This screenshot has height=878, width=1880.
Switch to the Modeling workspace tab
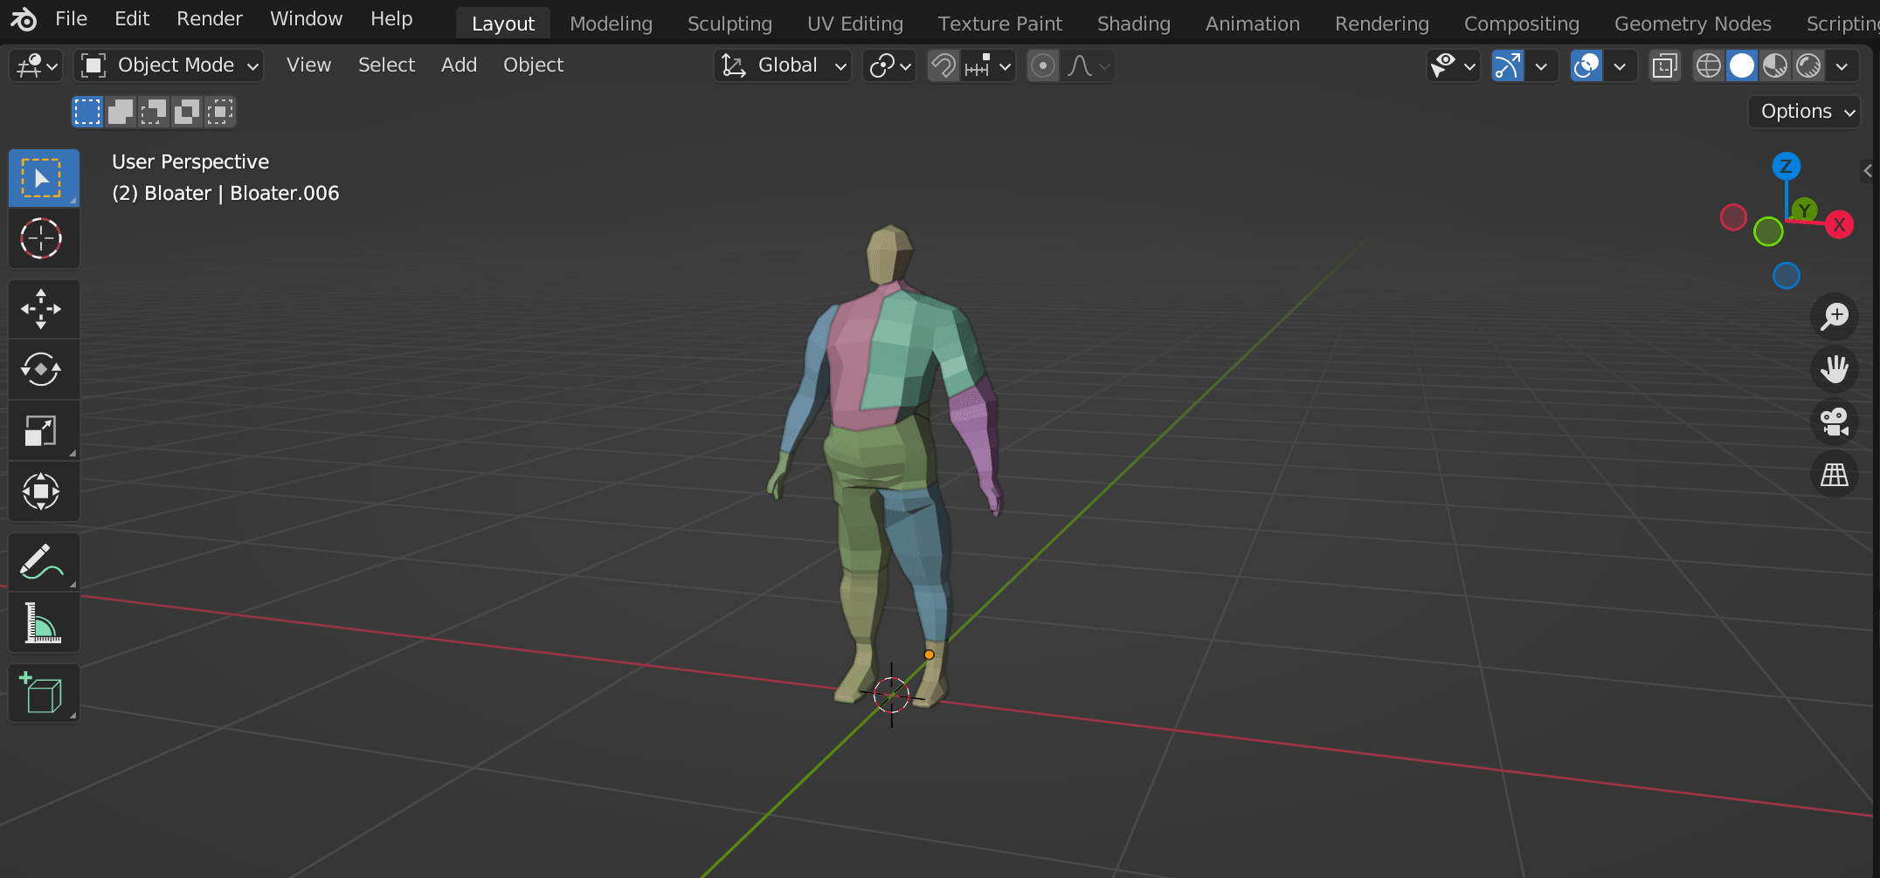click(611, 24)
